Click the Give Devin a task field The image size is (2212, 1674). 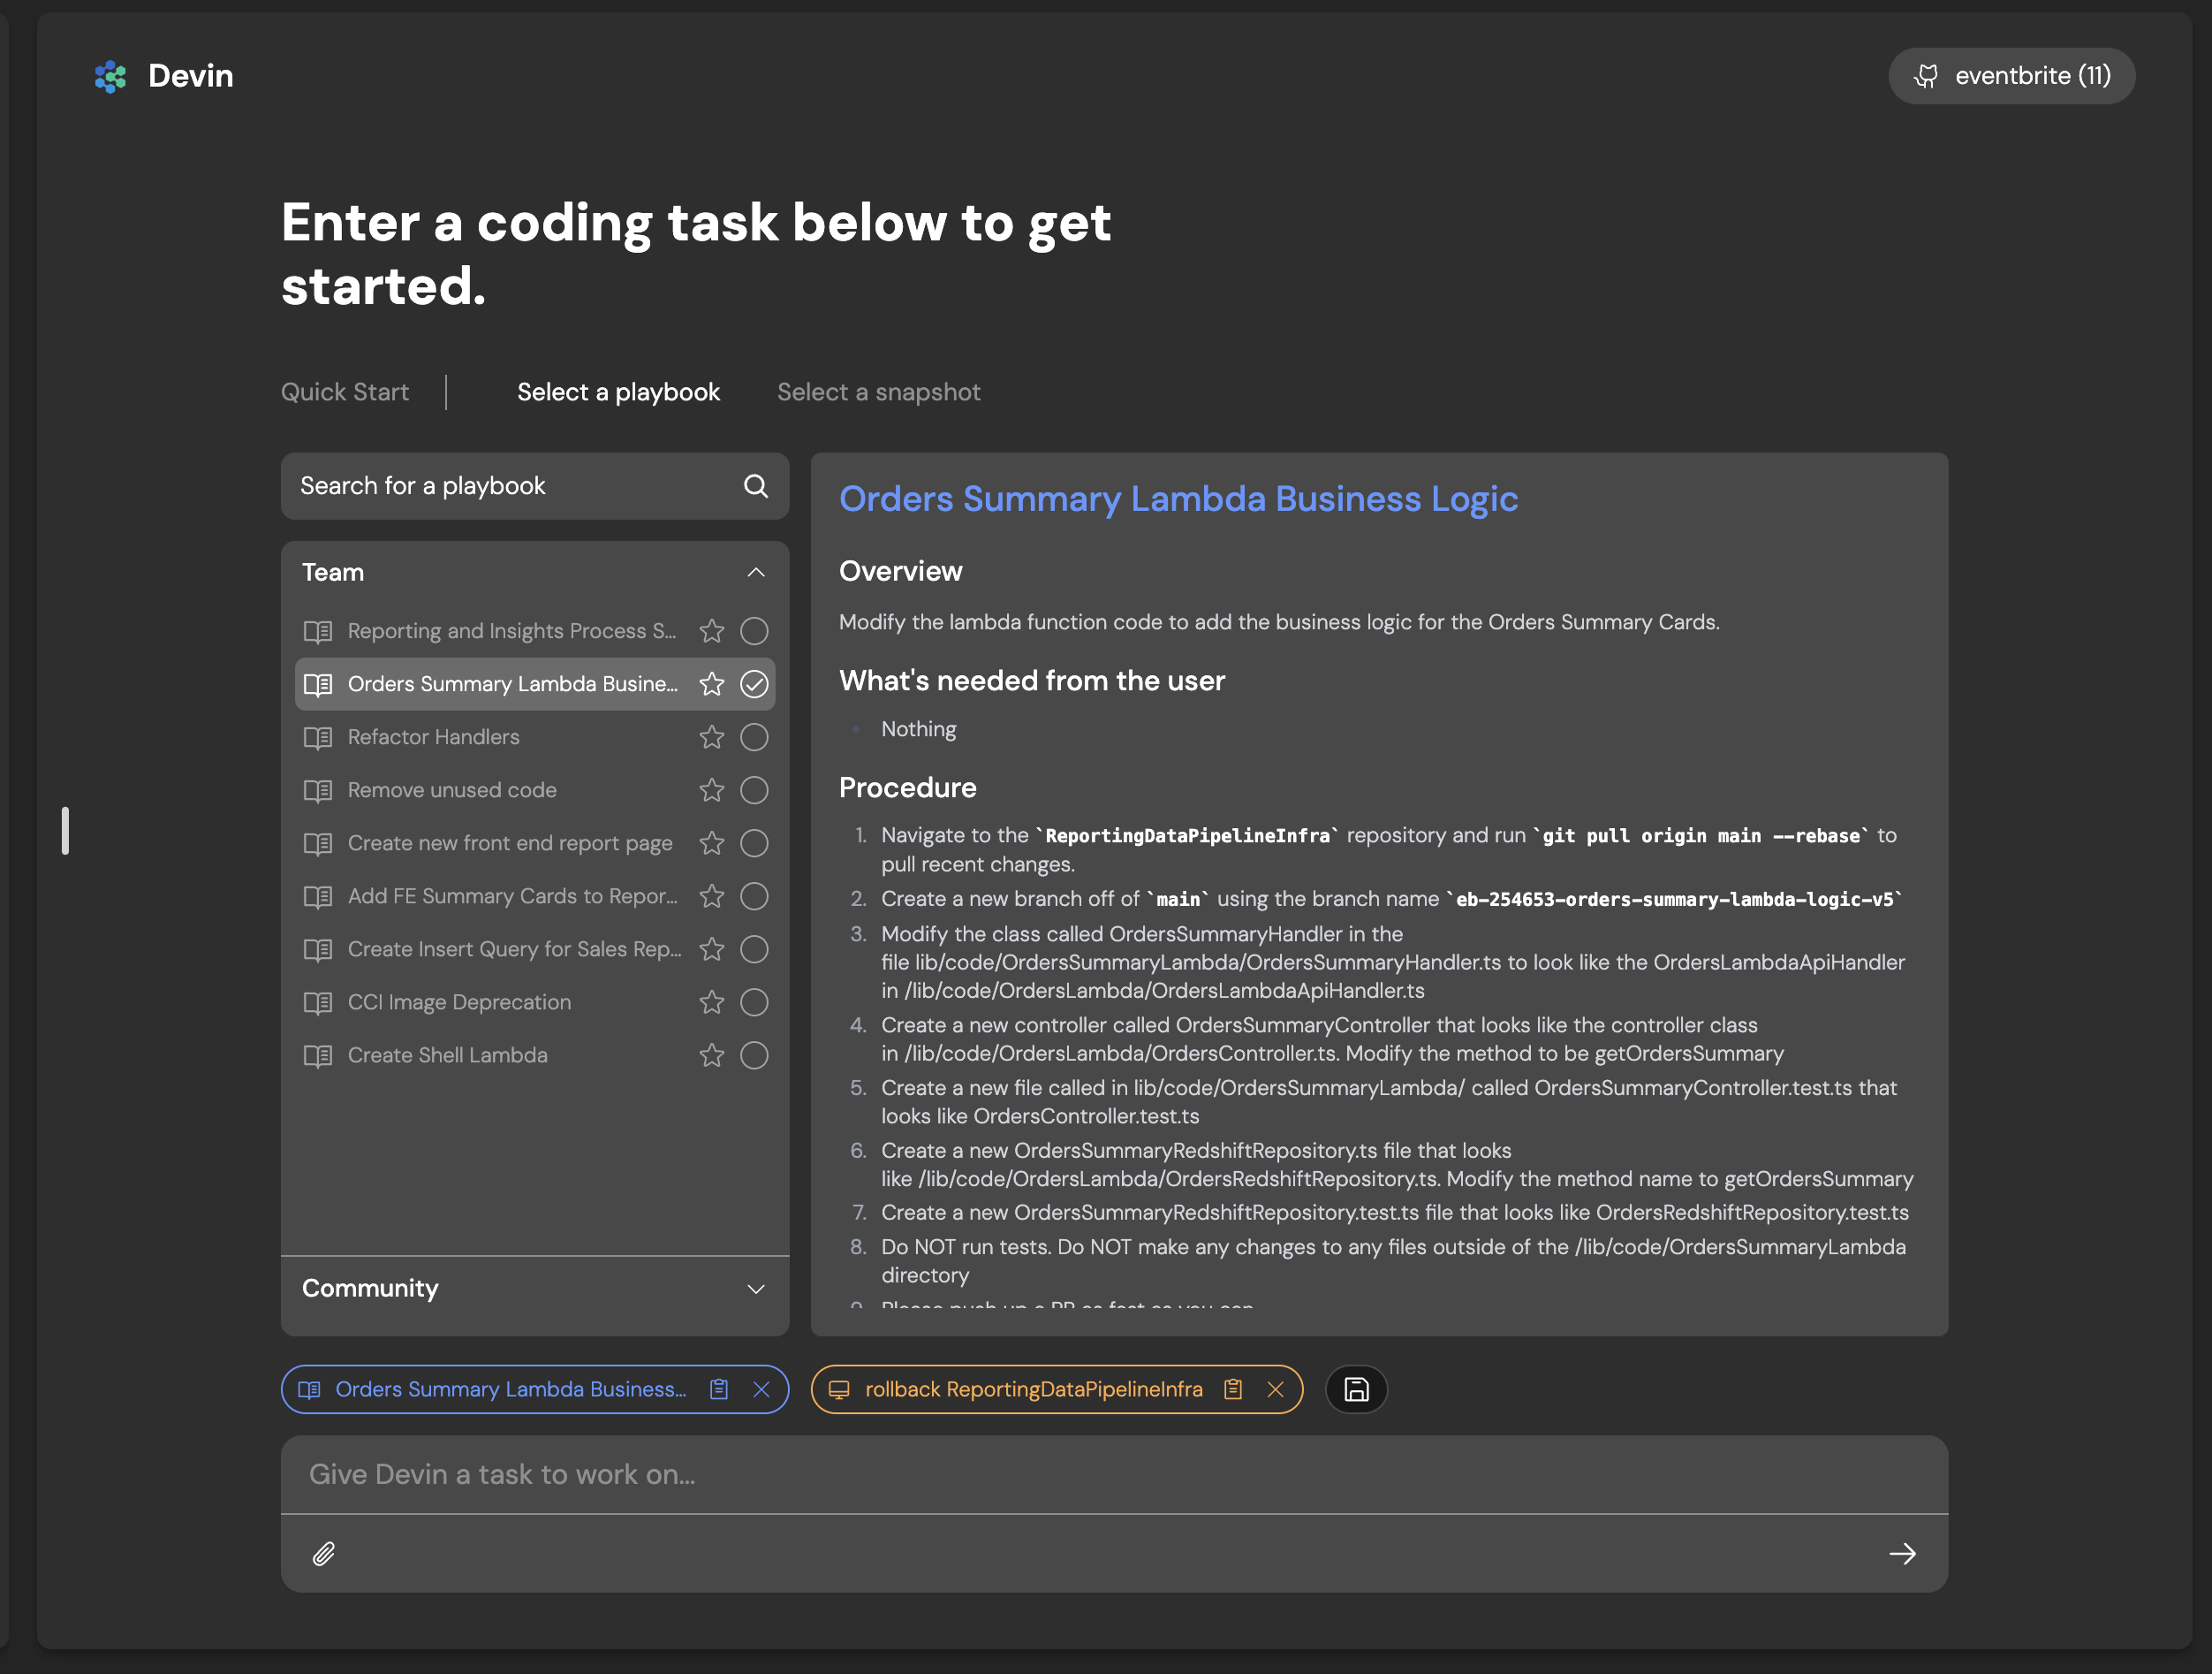tap(1113, 1475)
